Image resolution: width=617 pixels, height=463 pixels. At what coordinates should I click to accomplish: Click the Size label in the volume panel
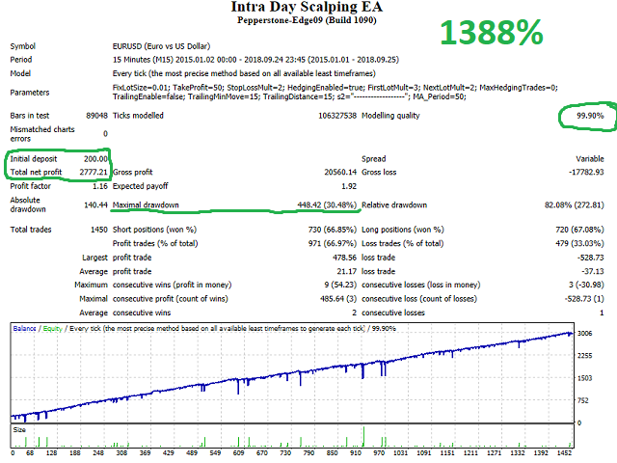[x=19, y=429]
